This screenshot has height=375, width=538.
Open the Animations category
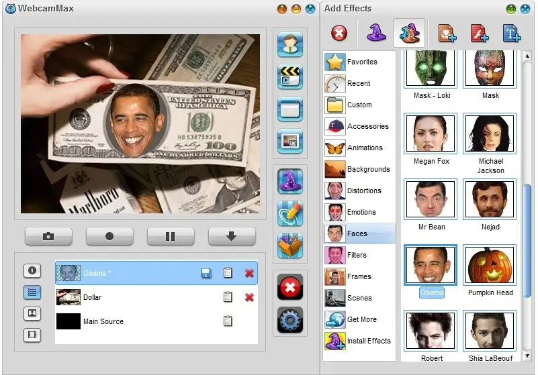359,148
